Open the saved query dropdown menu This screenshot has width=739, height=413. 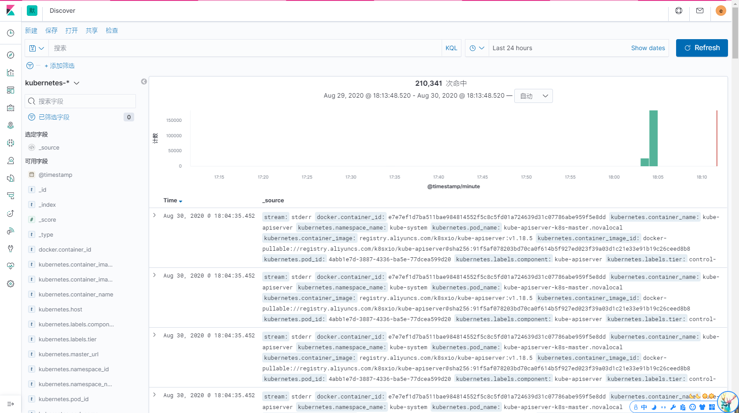coord(37,48)
